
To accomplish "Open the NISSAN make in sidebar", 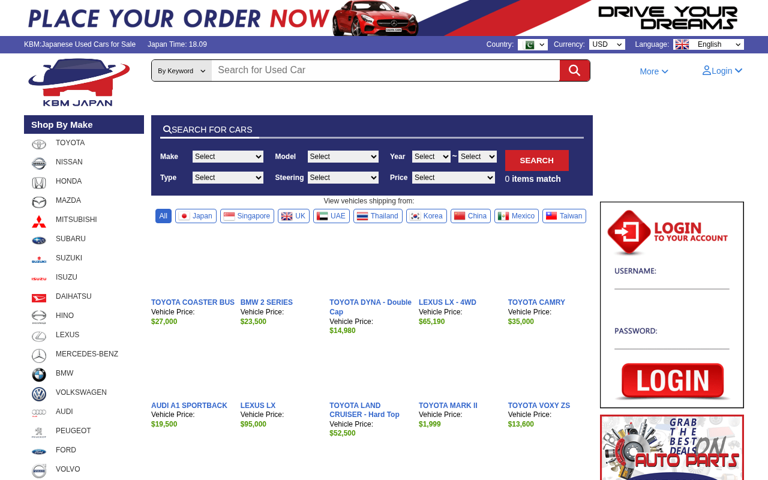I will (69, 162).
